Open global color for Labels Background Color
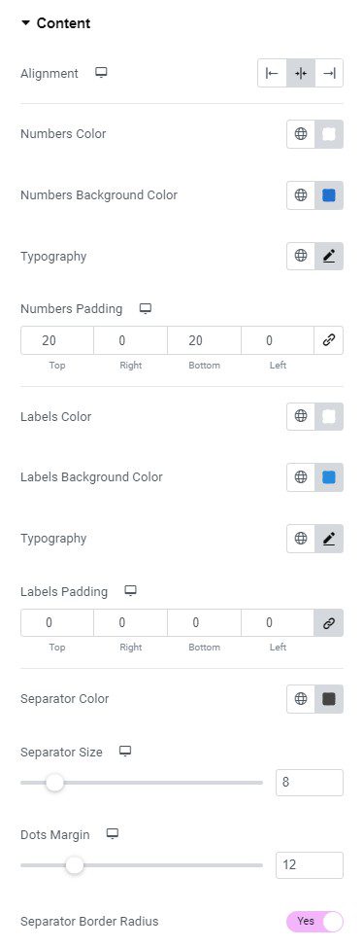Image resolution: width=363 pixels, height=947 pixels. [x=300, y=477]
